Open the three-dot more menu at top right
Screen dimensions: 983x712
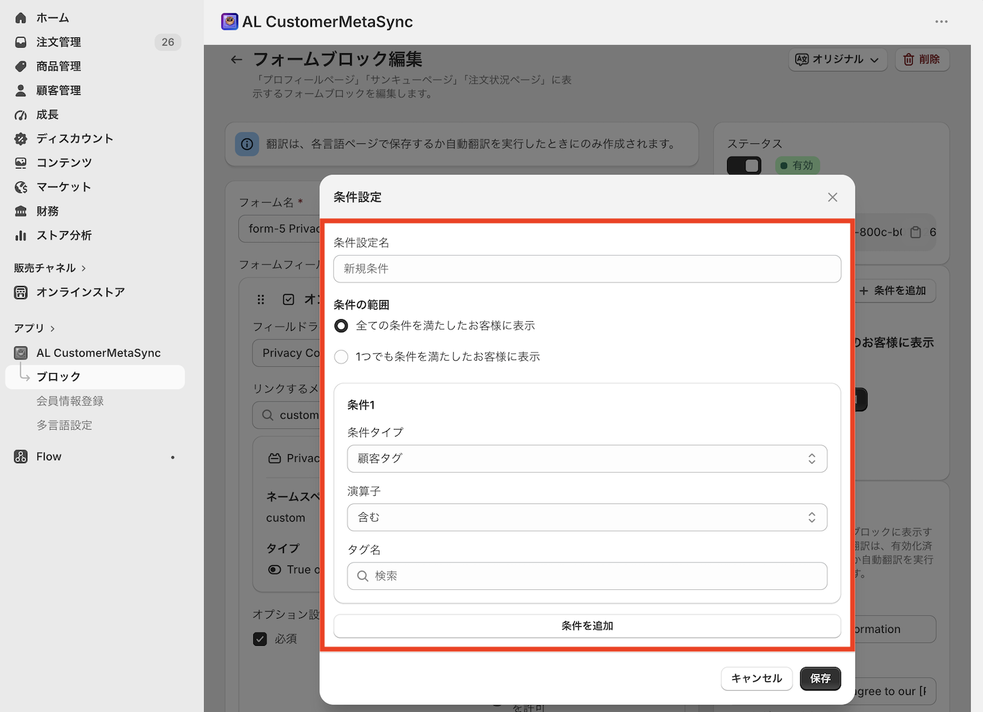(x=941, y=22)
